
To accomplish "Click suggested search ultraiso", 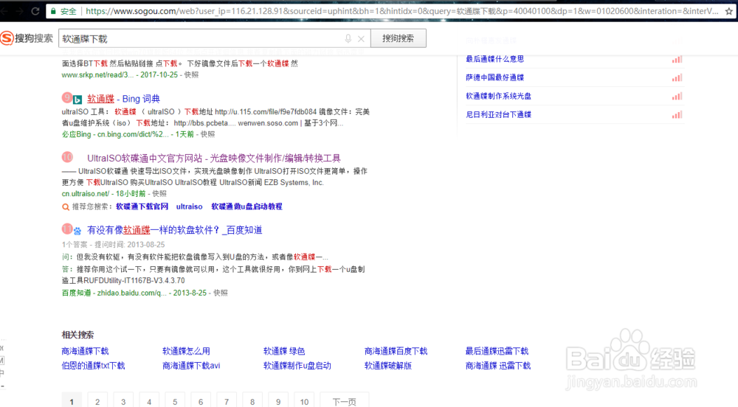I will pyautogui.click(x=189, y=206).
